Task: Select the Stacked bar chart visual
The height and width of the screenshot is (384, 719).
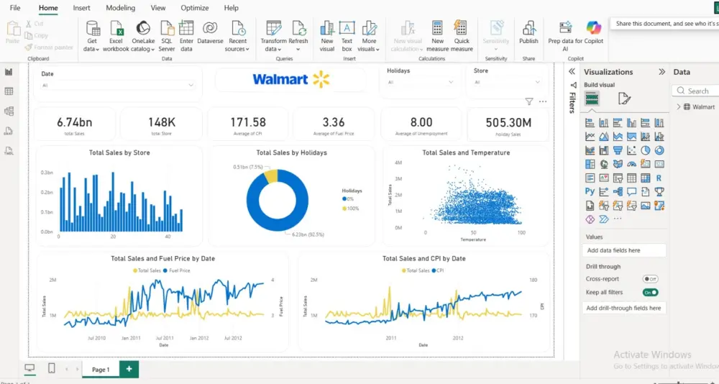Action: point(590,123)
